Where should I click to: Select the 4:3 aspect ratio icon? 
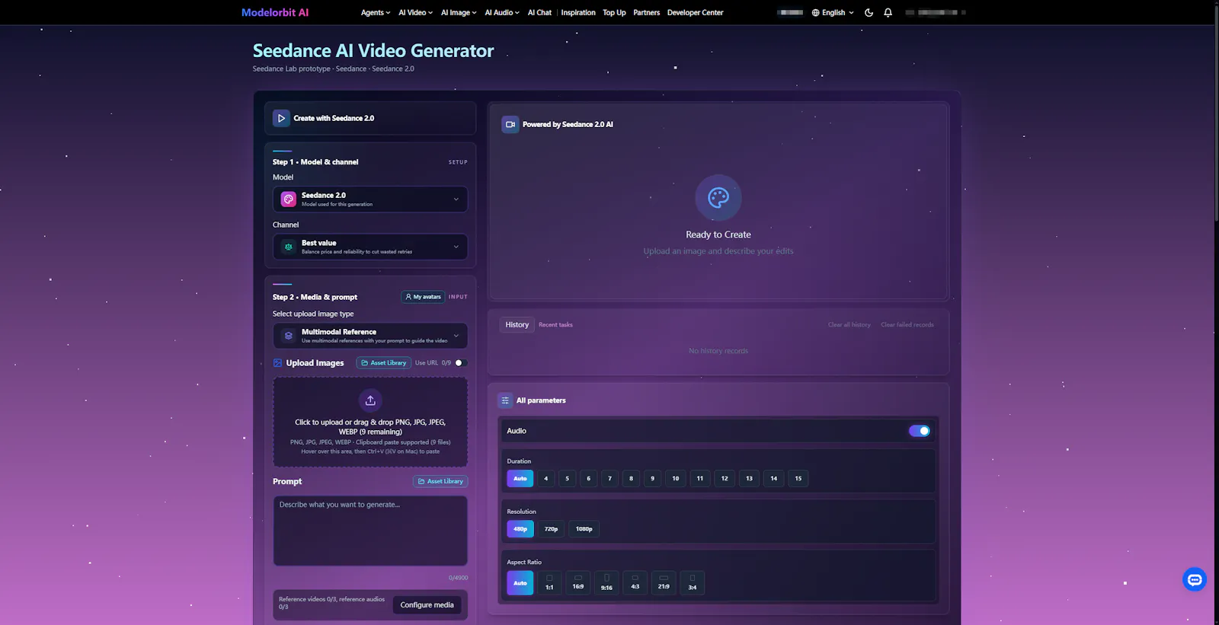(x=635, y=583)
